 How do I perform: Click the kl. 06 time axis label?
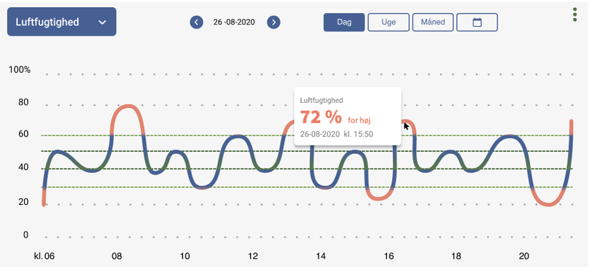(44, 257)
